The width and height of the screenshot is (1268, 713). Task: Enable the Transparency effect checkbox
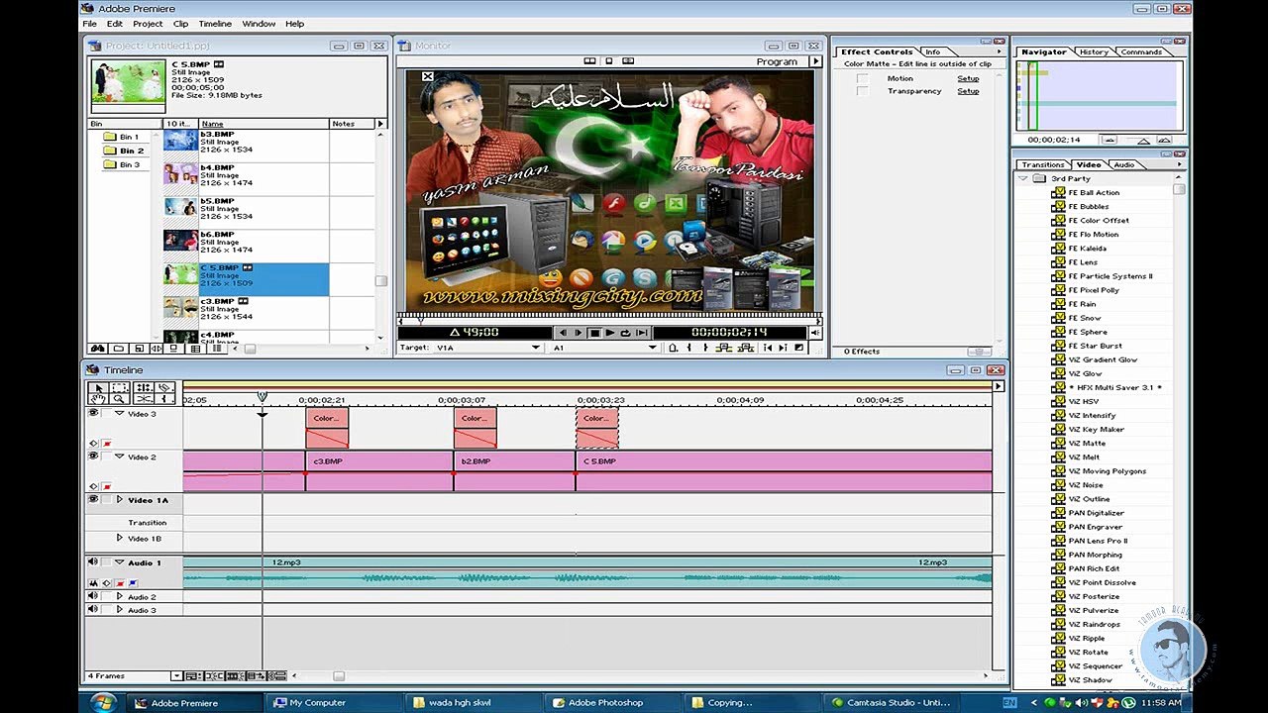tap(862, 91)
